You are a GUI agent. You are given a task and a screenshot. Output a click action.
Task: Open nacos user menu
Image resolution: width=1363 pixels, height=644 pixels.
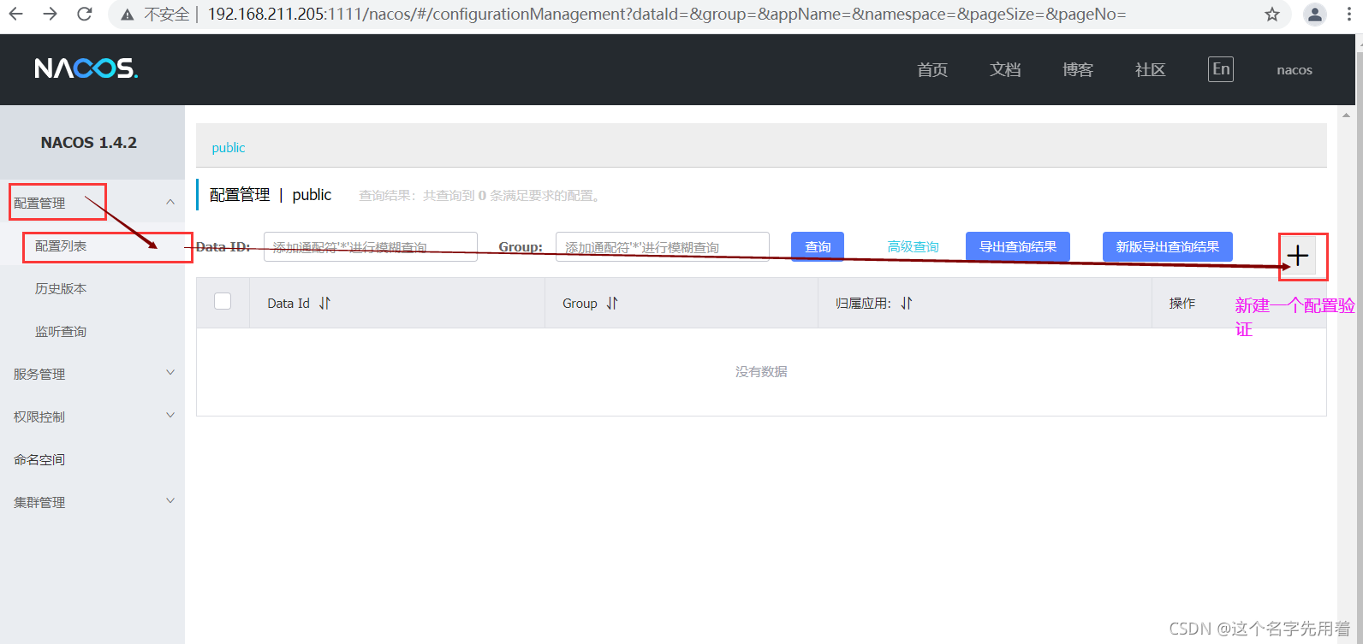coord(1295,70)
